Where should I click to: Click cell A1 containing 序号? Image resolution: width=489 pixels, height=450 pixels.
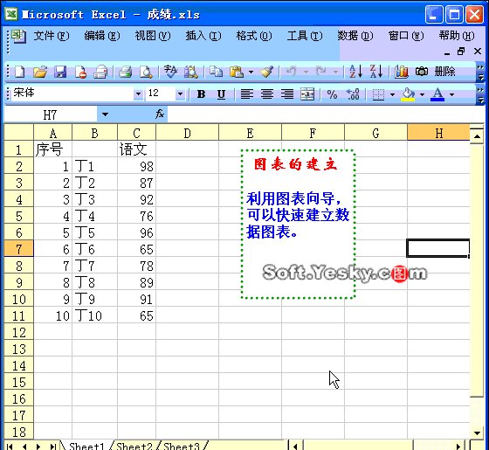(x=52, y=149)
